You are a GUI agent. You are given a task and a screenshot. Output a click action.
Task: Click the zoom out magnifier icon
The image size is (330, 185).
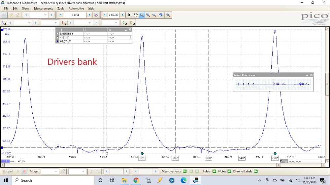tap(154, 15)
